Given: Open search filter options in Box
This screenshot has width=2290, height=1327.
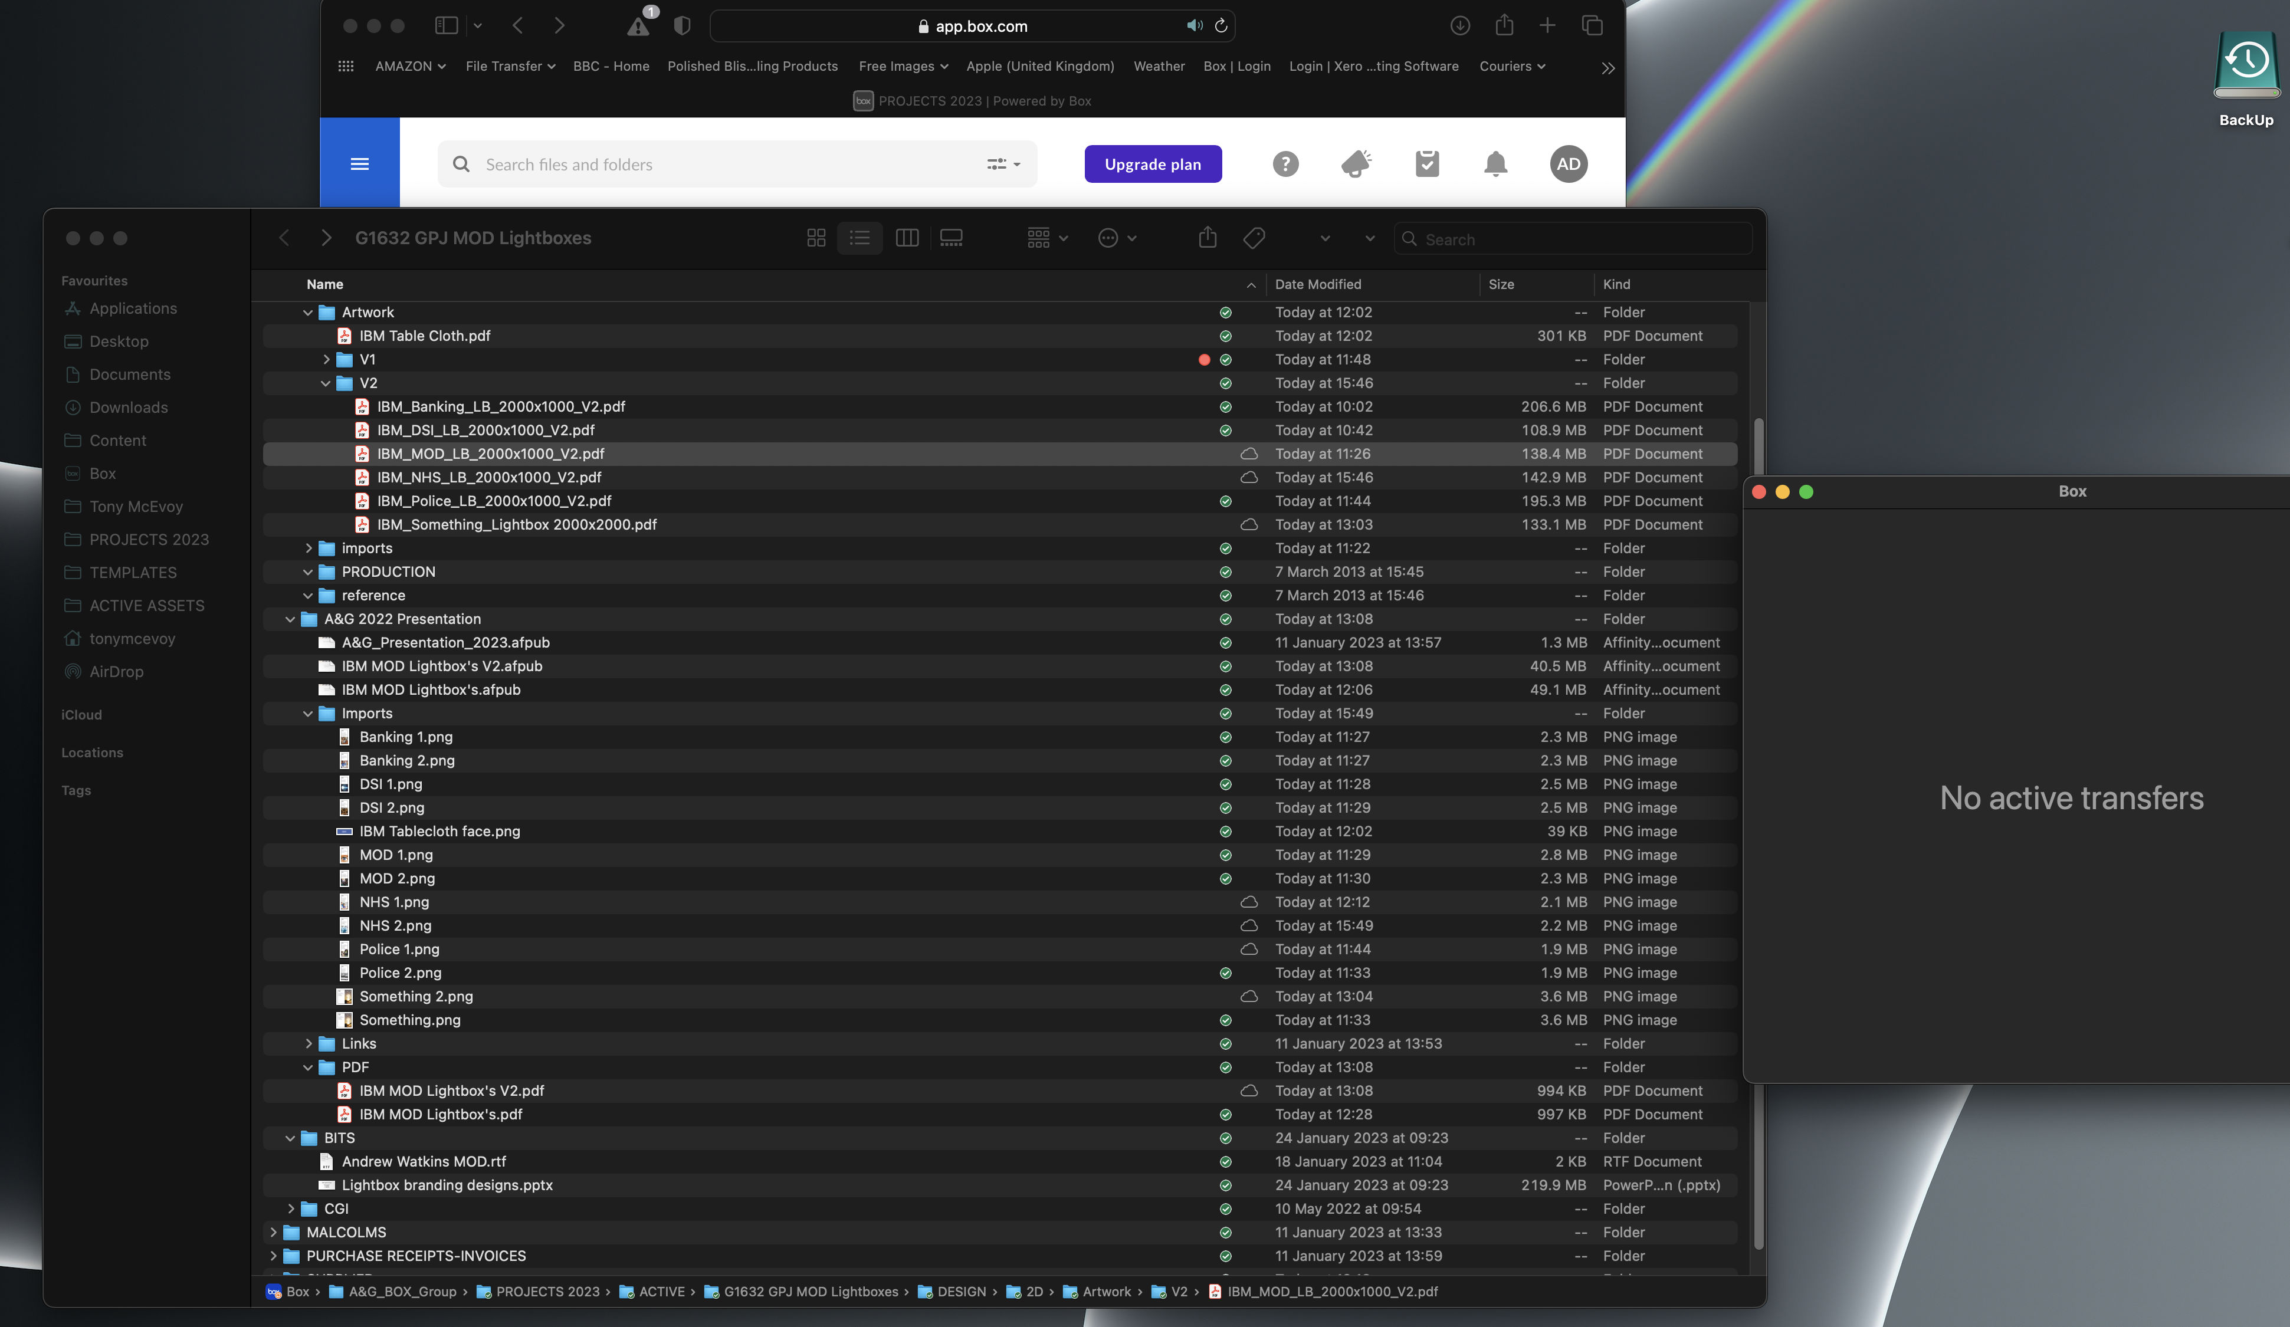Looking at the screenshot, I should (x=1003, y=165).
